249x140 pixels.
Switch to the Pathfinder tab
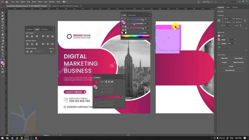[x=44, y=30]
